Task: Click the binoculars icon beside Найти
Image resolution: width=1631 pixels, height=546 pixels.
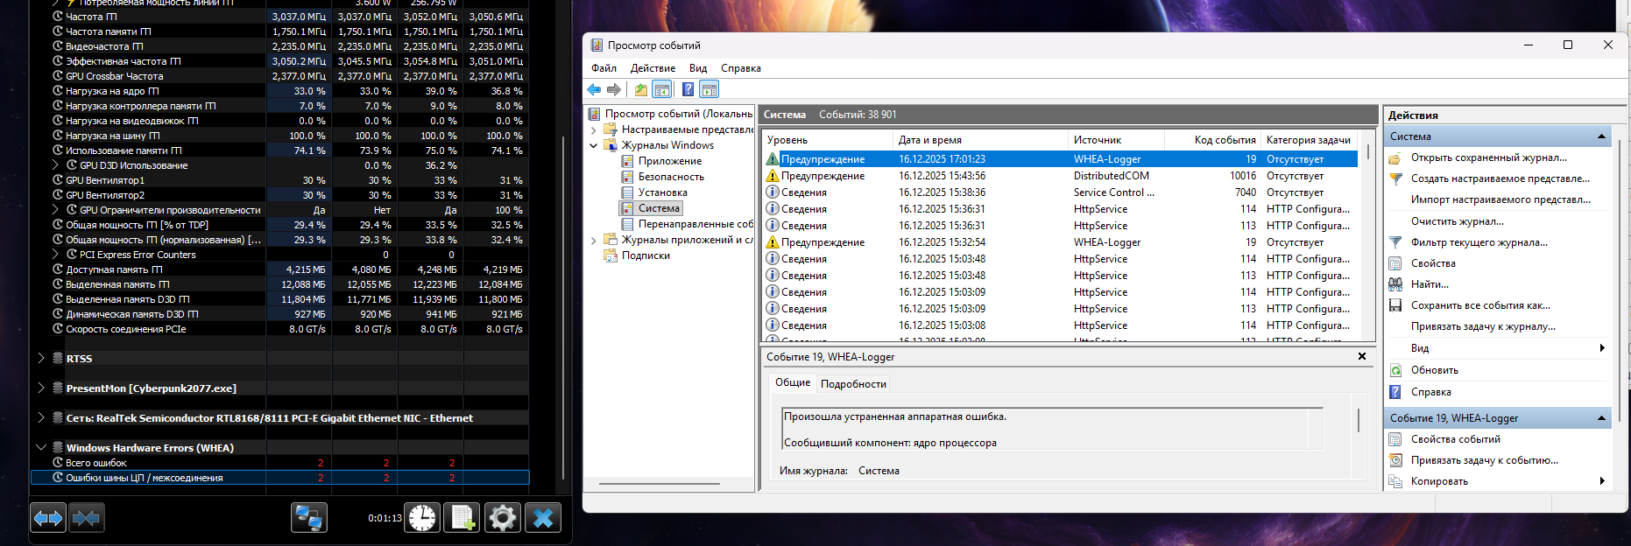Action: (x=1395, y=284)
